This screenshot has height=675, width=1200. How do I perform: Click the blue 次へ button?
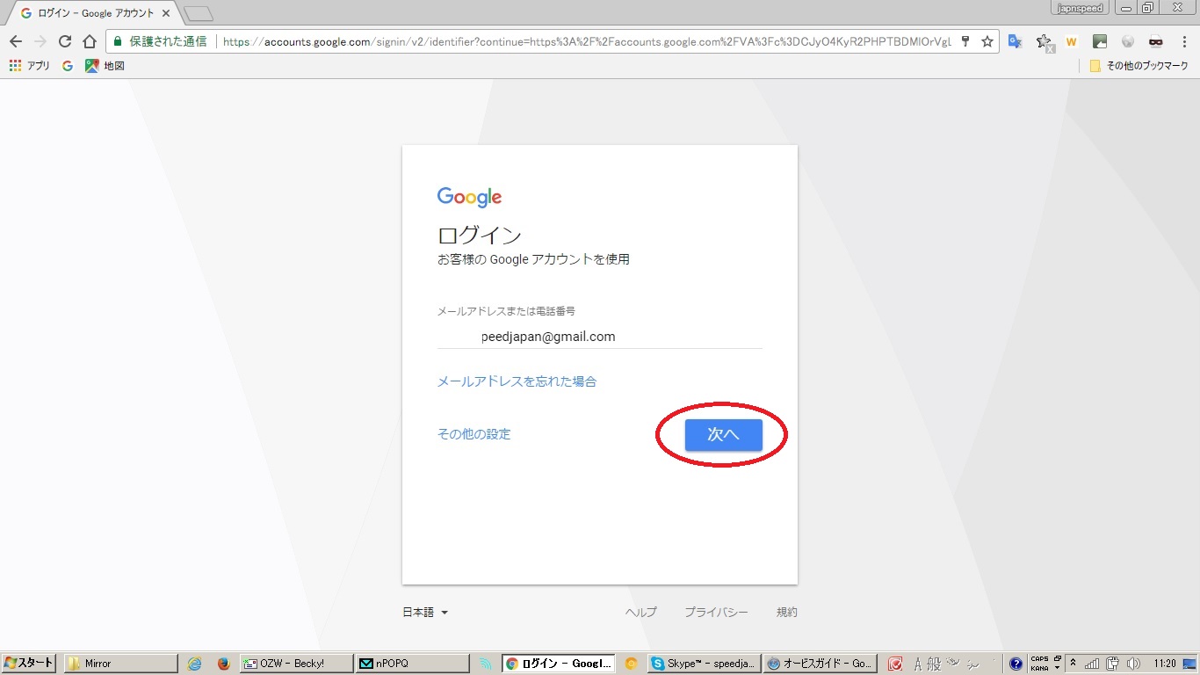click(x=724, y=435)
